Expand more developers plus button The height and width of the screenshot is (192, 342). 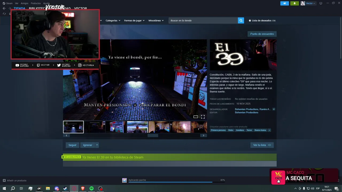[274, 109]
